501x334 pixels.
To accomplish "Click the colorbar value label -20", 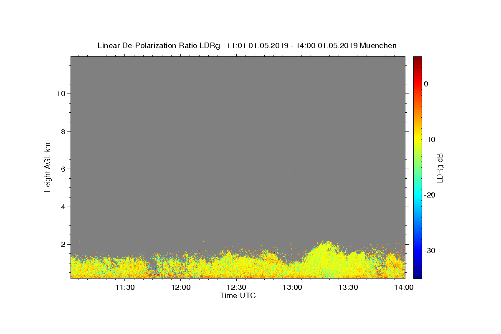I will tap(430, 195).
